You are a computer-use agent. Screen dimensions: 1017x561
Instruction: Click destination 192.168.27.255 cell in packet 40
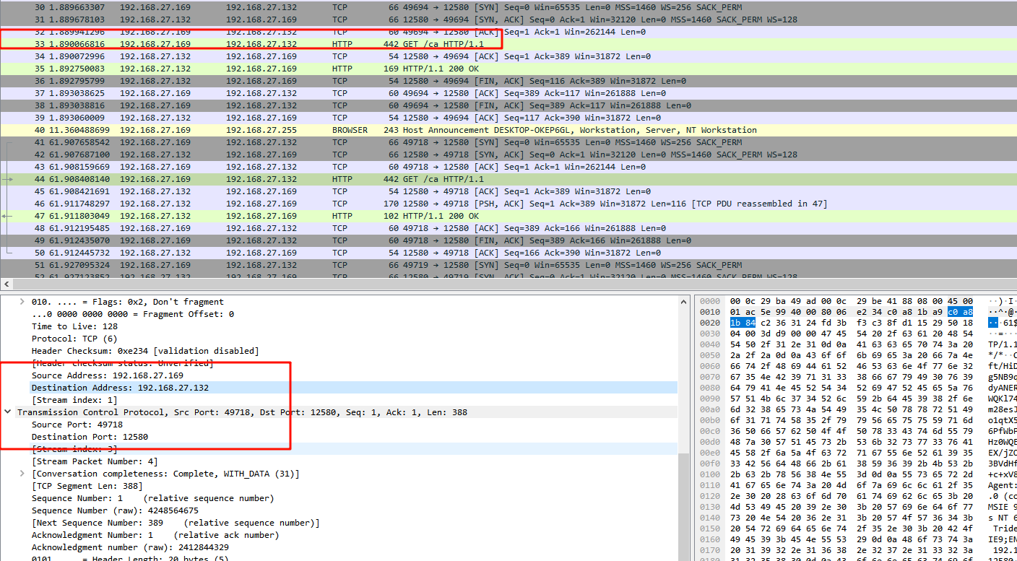point(261,130)
